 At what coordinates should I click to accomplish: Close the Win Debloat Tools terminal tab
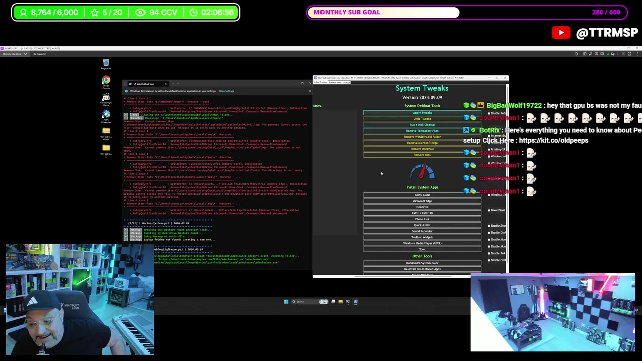click(x=166, y=84)
